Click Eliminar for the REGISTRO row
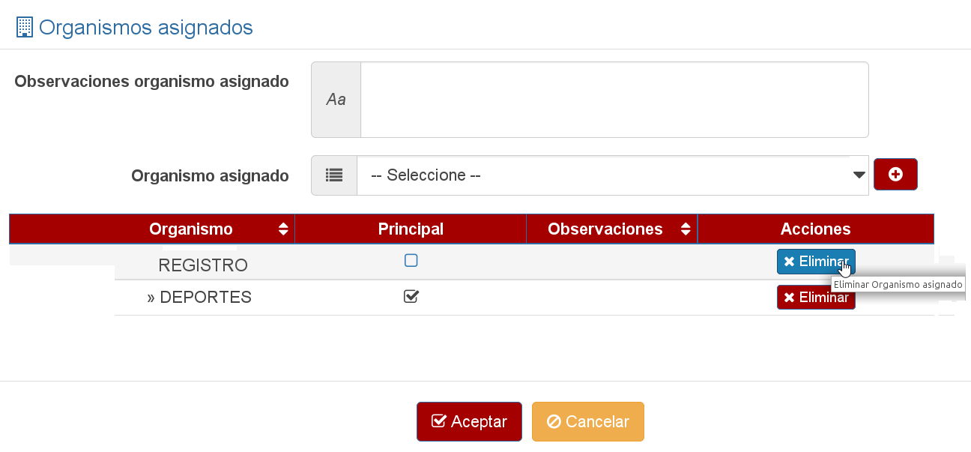 [815, 262]
